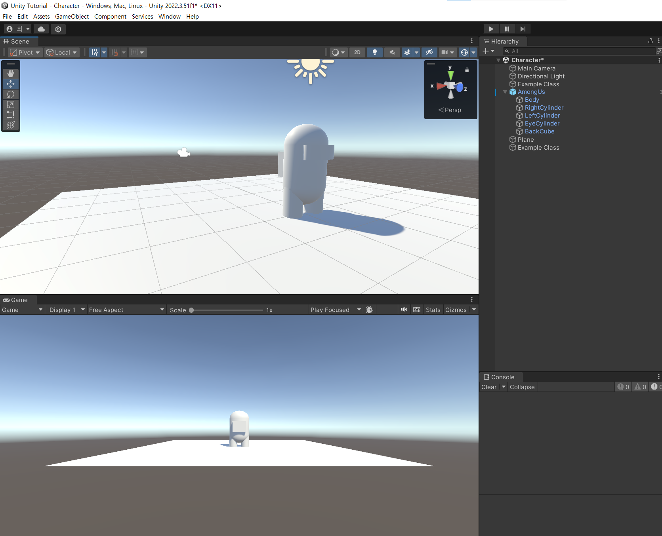
Task: Toggle Game view frame debugger bug icon
Action: pos(369,310)
